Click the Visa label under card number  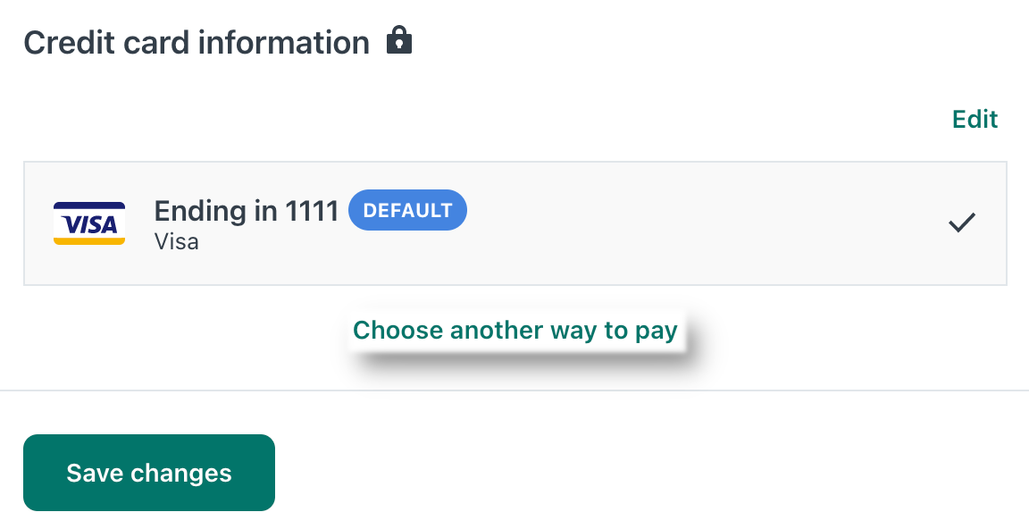177,241
